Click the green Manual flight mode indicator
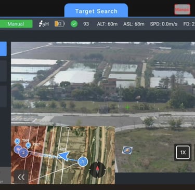This screenshot has width=195, height=190. click(x=16, y=24)
